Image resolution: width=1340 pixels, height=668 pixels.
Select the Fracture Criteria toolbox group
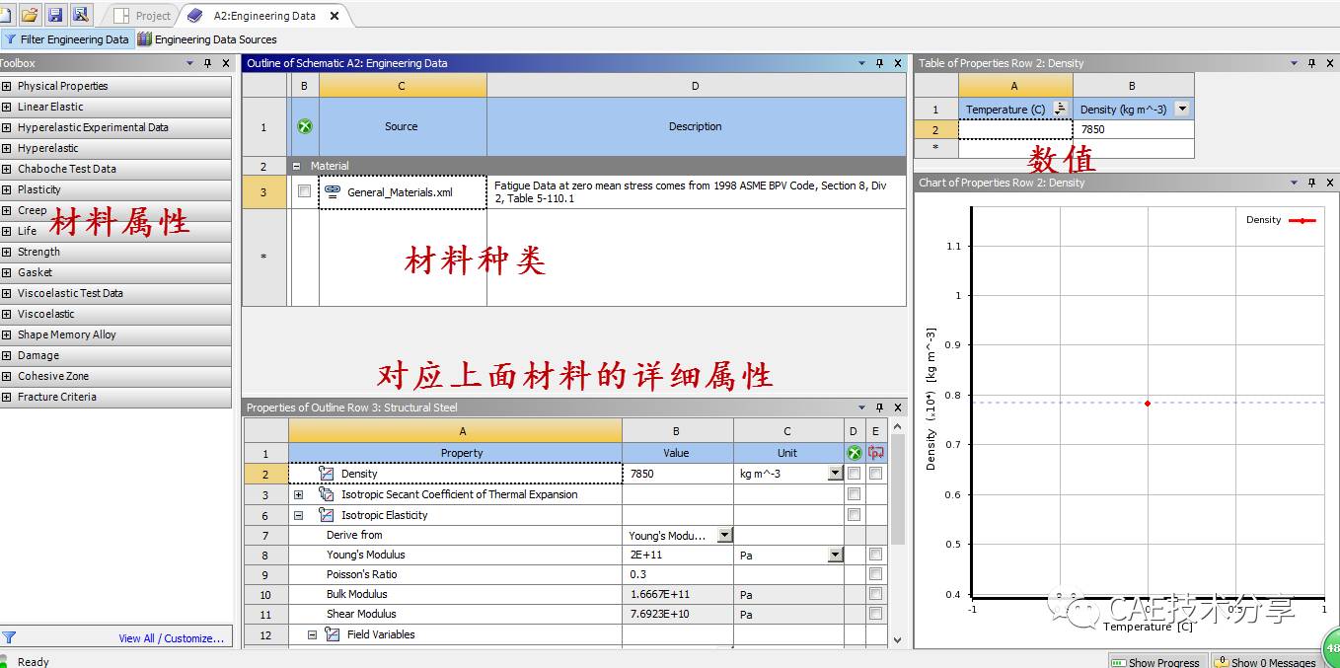click(115, 397)
